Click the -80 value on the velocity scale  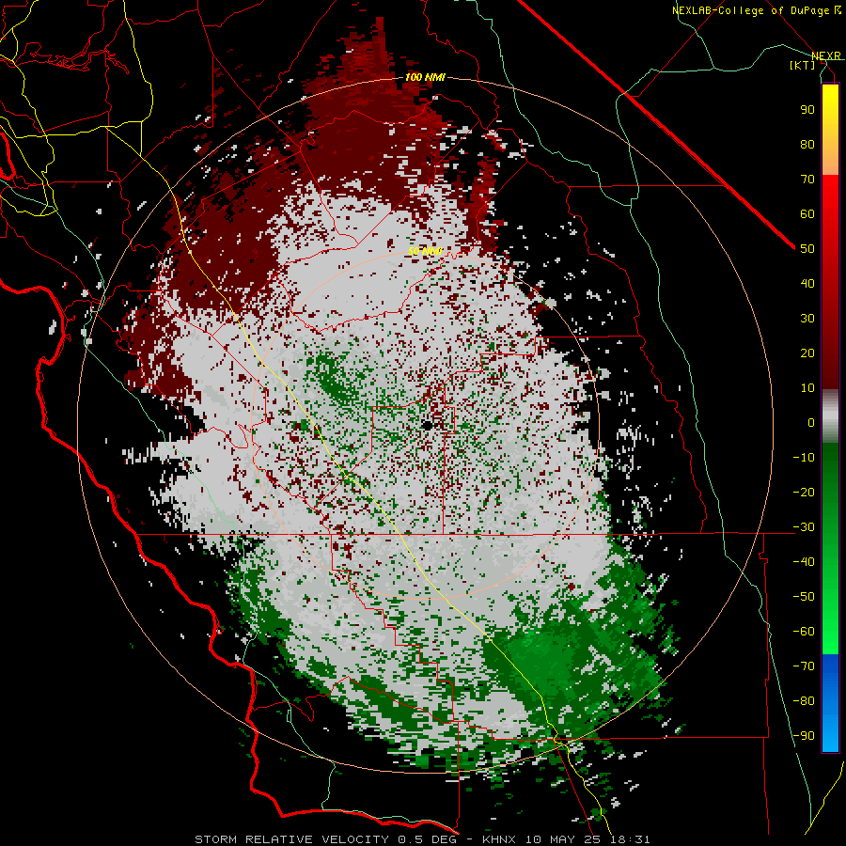804,701
